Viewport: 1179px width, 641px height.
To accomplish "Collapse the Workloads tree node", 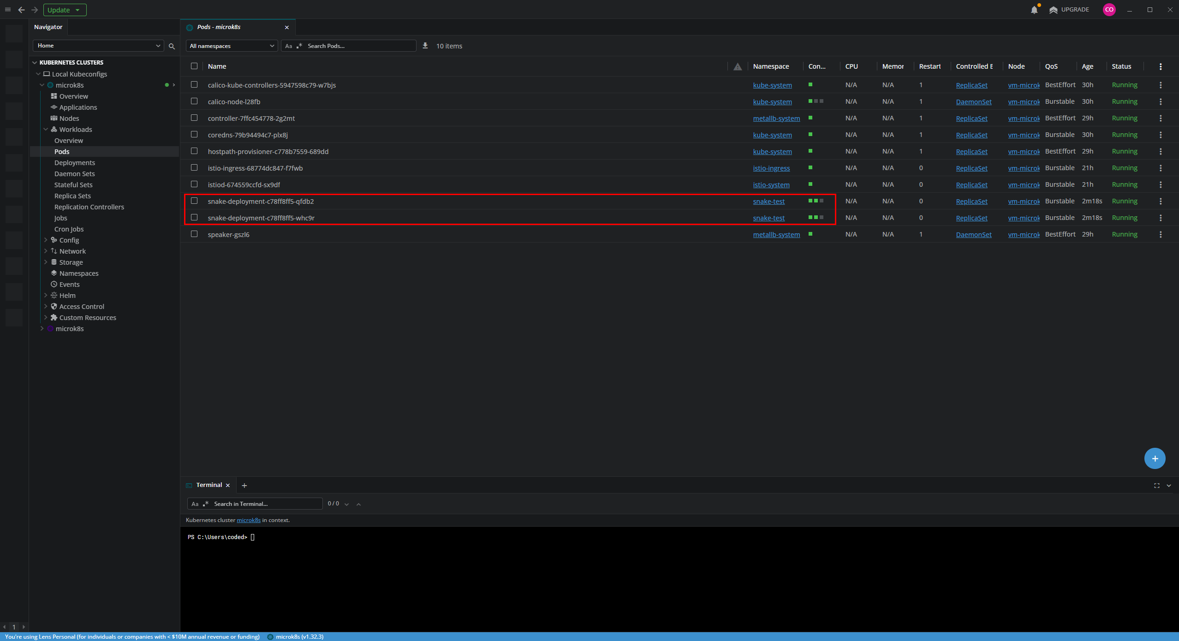I will coord(46,129).
